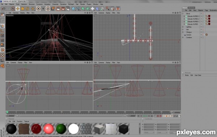Activate the Scale tool
The image size is (217, 137).
click(x=22, y=9)
